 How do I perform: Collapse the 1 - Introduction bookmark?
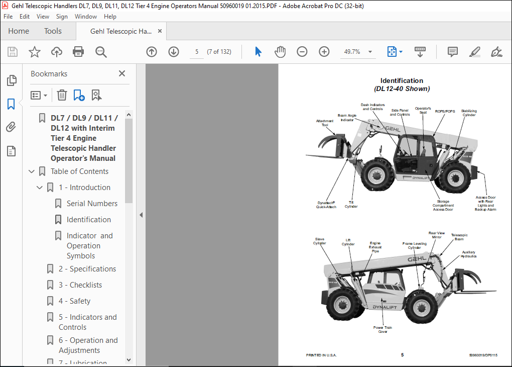tap(40, 188)
